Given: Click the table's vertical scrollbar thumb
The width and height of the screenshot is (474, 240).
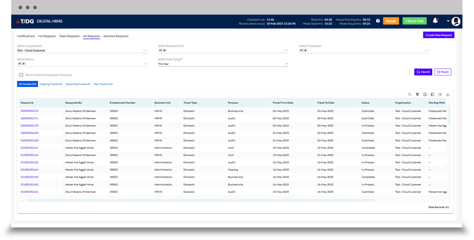Looking at the screenshot, I should 449,114.
